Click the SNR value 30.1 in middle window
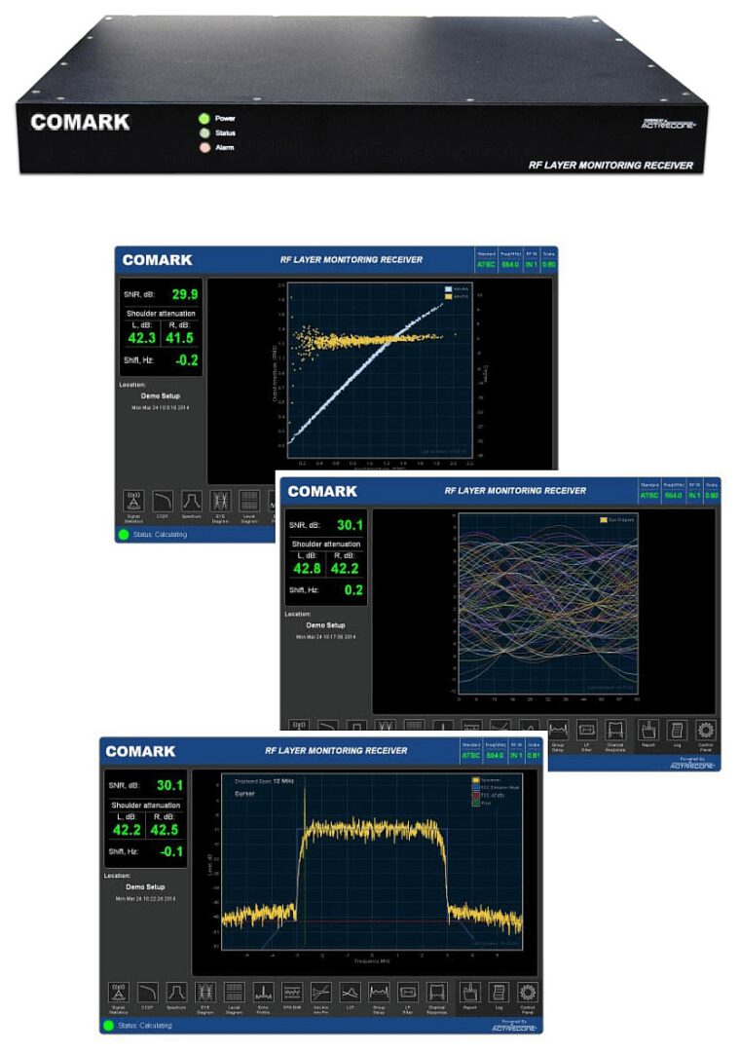This screenshot has width=740, height=1052. [350, 525]
